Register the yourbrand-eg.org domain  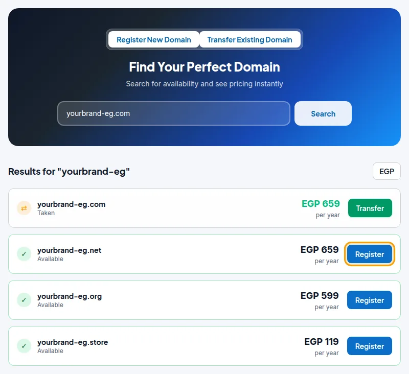pos(369,300)
